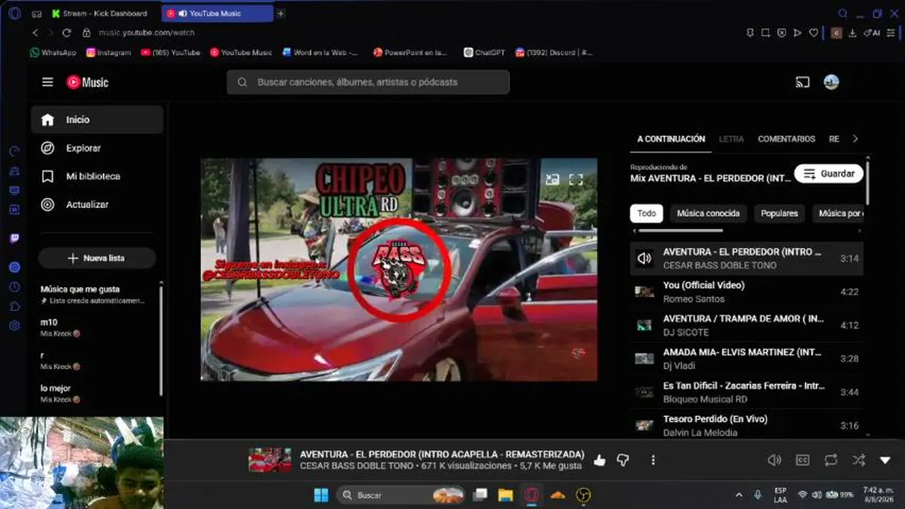Show more tabs with right chevron
The width and height of the screenshot is (905, 509).
[855, 139]
